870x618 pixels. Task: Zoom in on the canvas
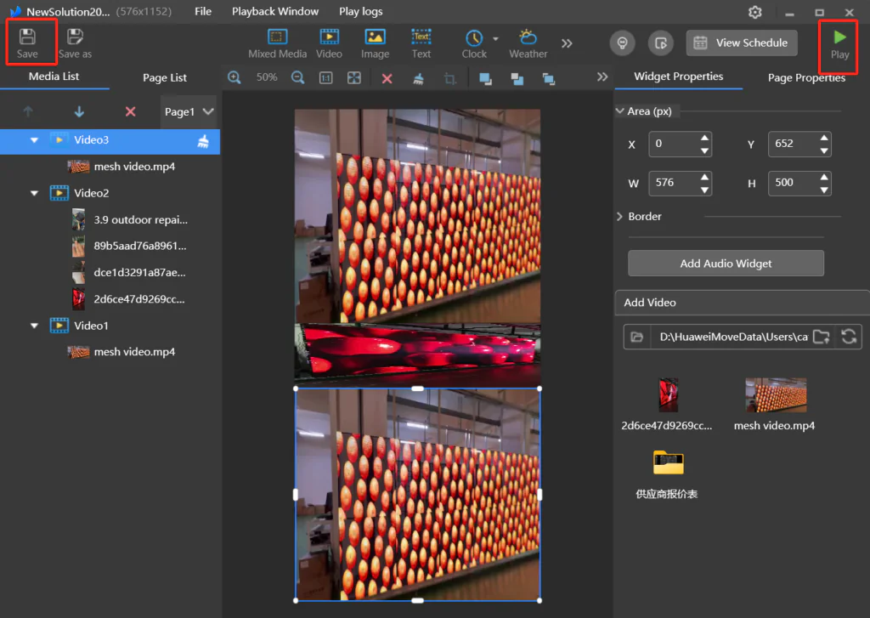tap(234, 77)
